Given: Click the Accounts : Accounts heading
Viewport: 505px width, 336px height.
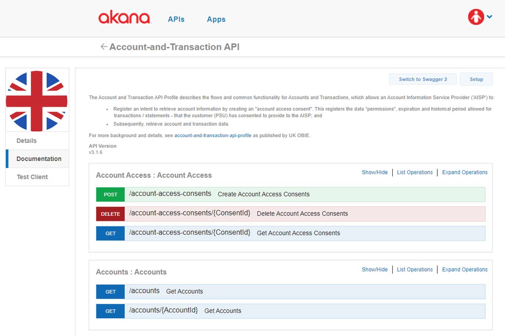Looking at the screenshot, I should click(x=131, y=272).
